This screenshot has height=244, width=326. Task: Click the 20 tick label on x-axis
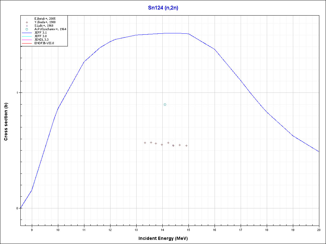[x=319, y=229]
